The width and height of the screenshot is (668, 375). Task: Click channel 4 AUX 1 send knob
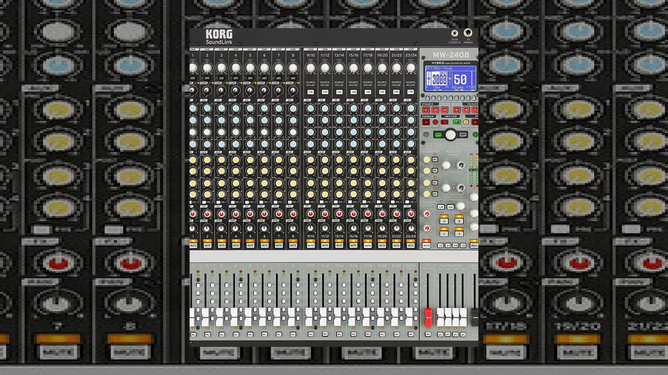click(236, 160)
